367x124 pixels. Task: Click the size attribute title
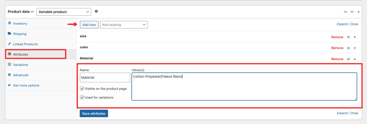83,36
